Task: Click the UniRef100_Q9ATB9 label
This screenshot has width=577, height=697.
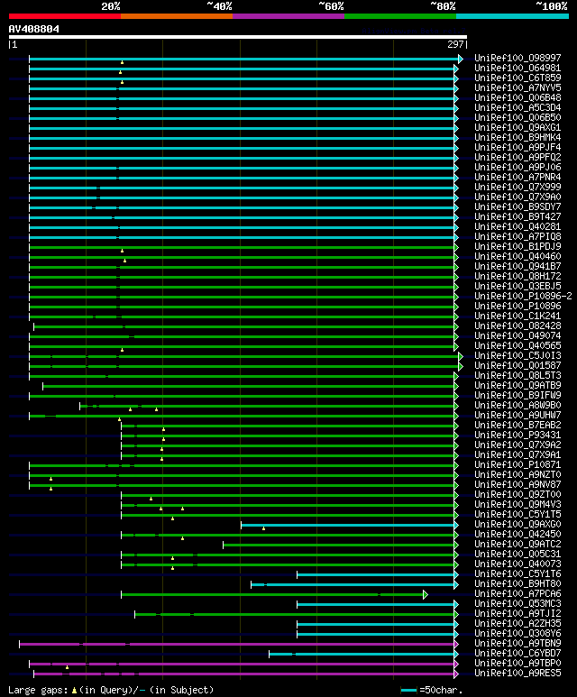Action: click(517, 386)
